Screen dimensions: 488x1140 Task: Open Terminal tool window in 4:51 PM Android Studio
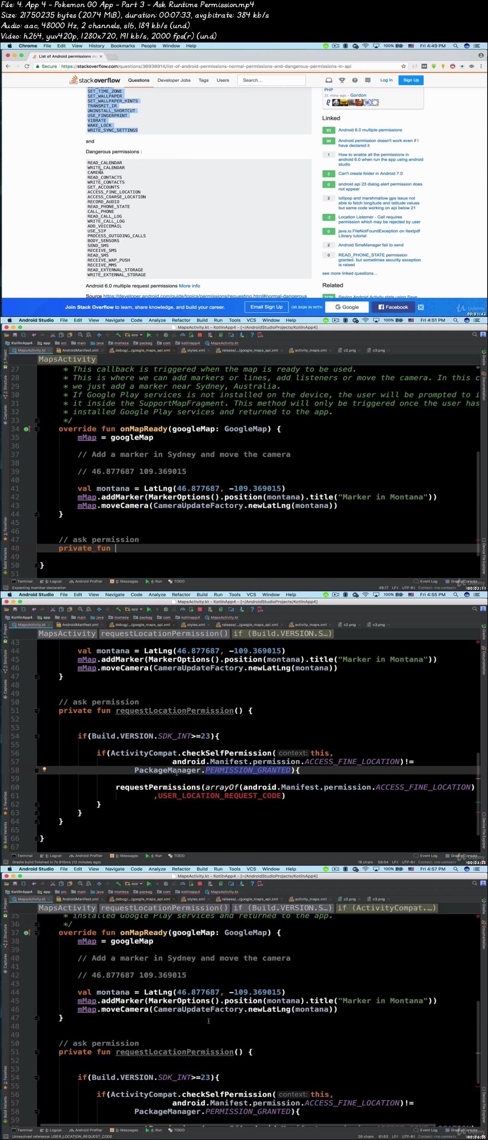tap(22, 581)
